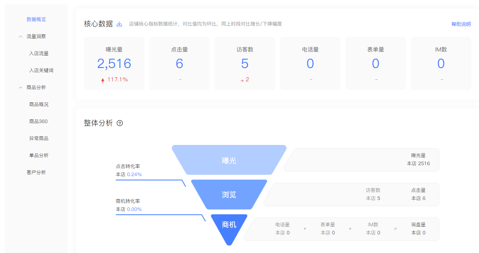Open the 入店流量 page
Viewport: 479px width, 253px height.
(x=39, y=53)
